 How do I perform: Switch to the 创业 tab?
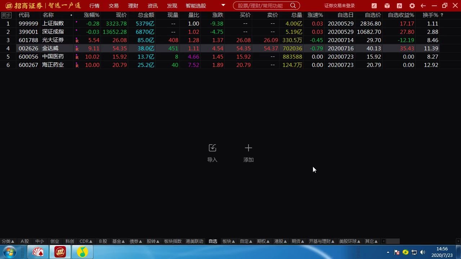(x=55, y=241)
